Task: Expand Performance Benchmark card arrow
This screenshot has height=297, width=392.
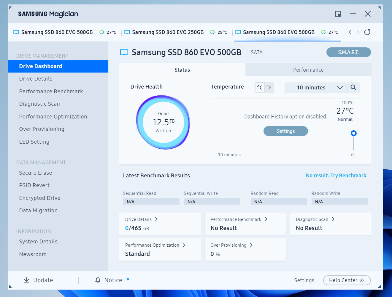Action: pos(266,219)
